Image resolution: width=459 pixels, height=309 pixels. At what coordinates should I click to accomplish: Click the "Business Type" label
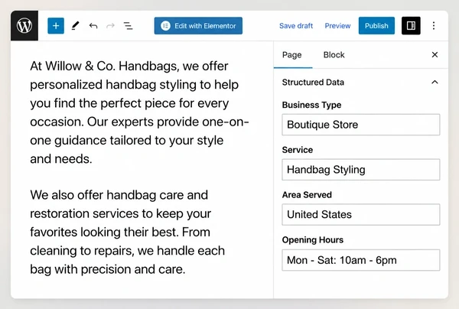click(311, 105)
